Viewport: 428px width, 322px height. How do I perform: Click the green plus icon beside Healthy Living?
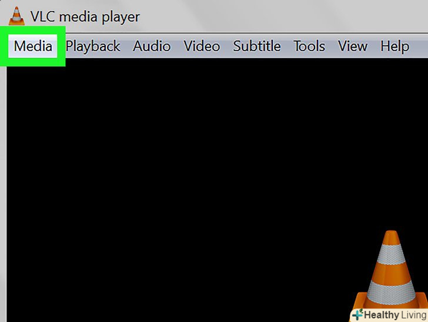coord(357,314)
